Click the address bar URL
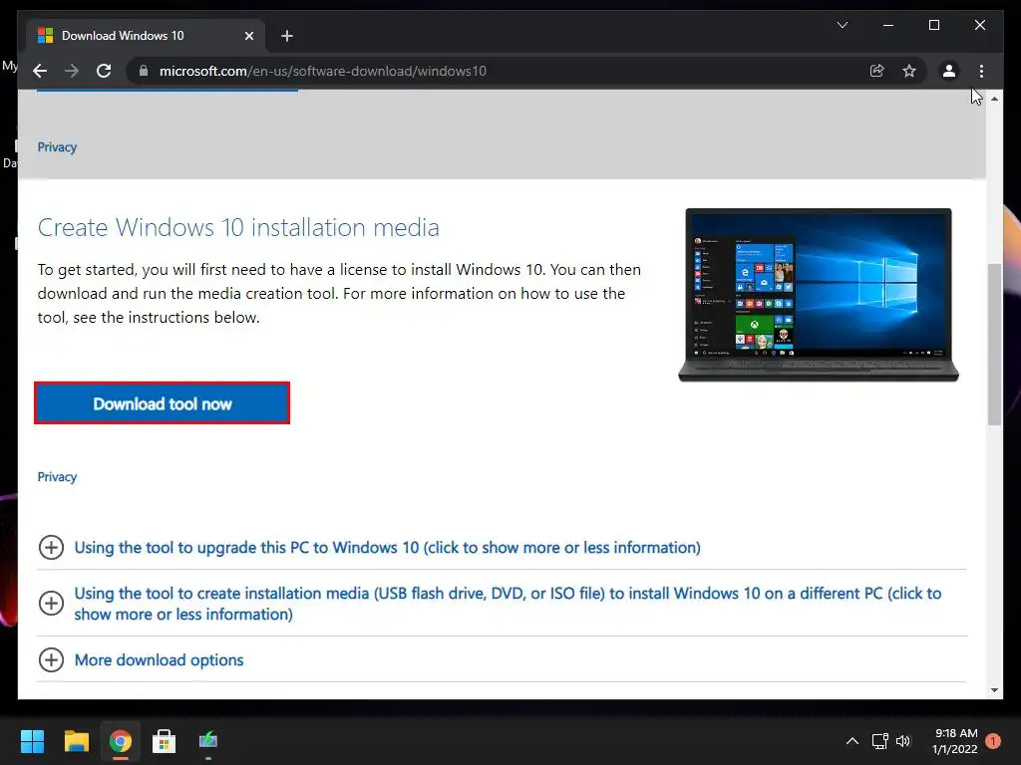 [x=323, y=71]
